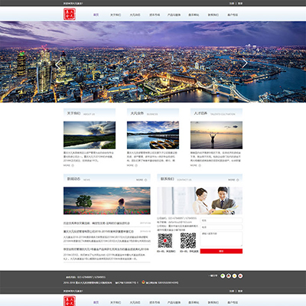The image size is (306, 306).
Task: Click the yellow circular share icon in the footer
Action: point(234,275)
